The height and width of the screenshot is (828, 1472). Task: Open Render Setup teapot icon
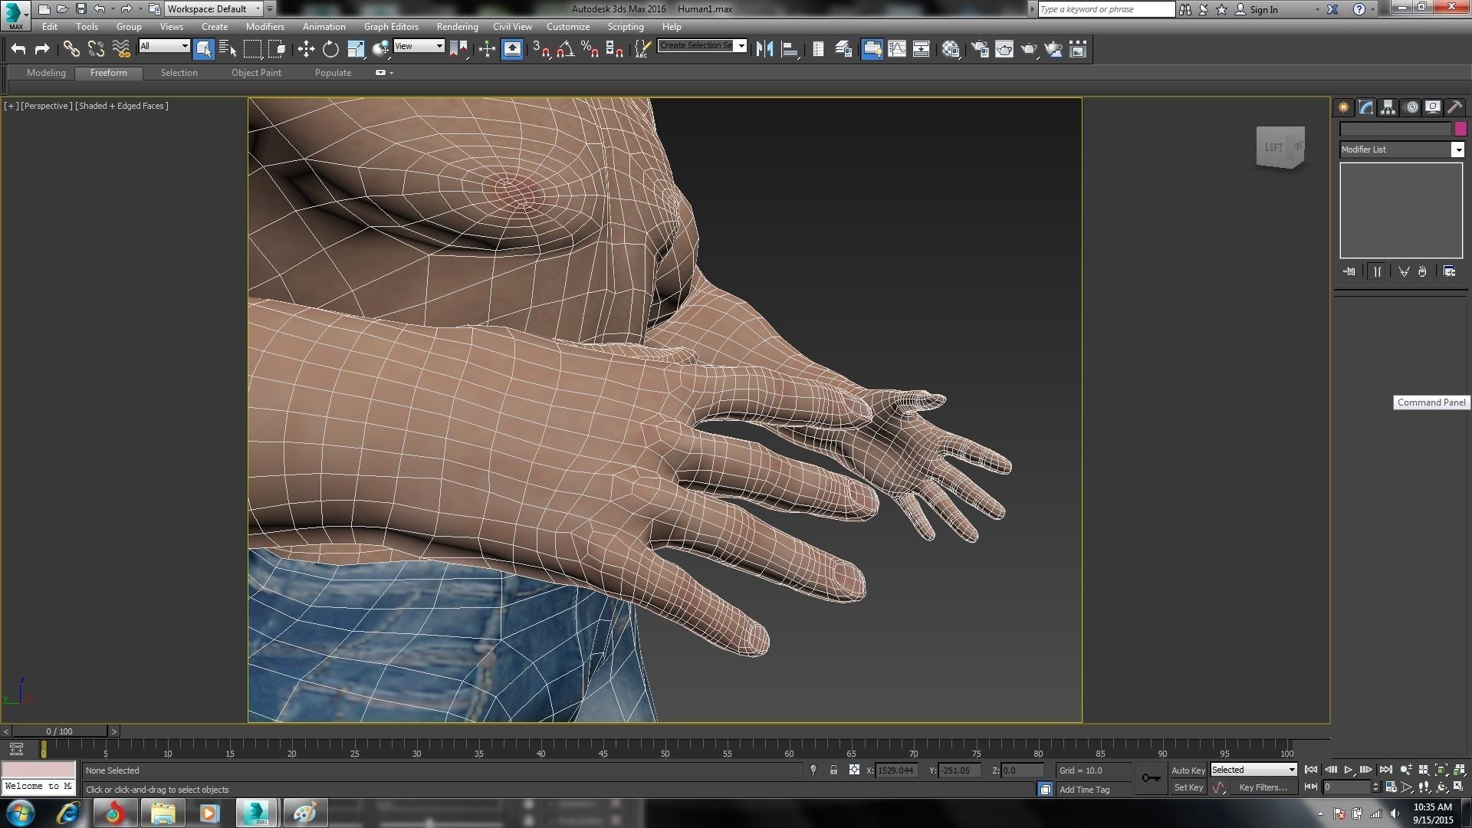click(x=980, y=49)
